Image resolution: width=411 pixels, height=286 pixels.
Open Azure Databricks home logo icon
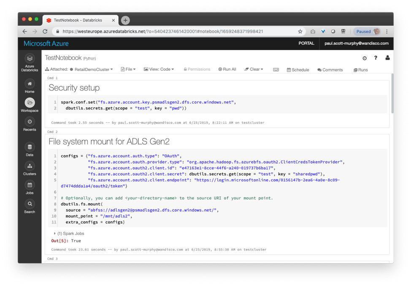(30, 59)
